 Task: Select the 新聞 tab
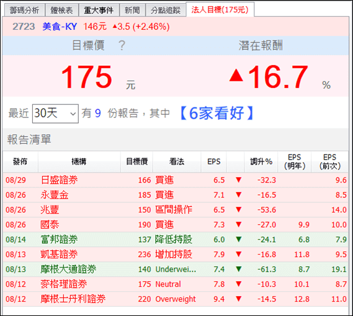point(132,10)
